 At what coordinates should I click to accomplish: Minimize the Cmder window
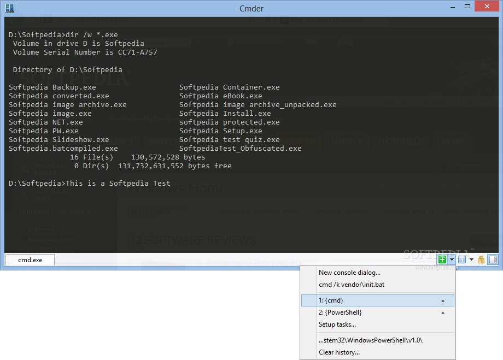coord(453,7)
